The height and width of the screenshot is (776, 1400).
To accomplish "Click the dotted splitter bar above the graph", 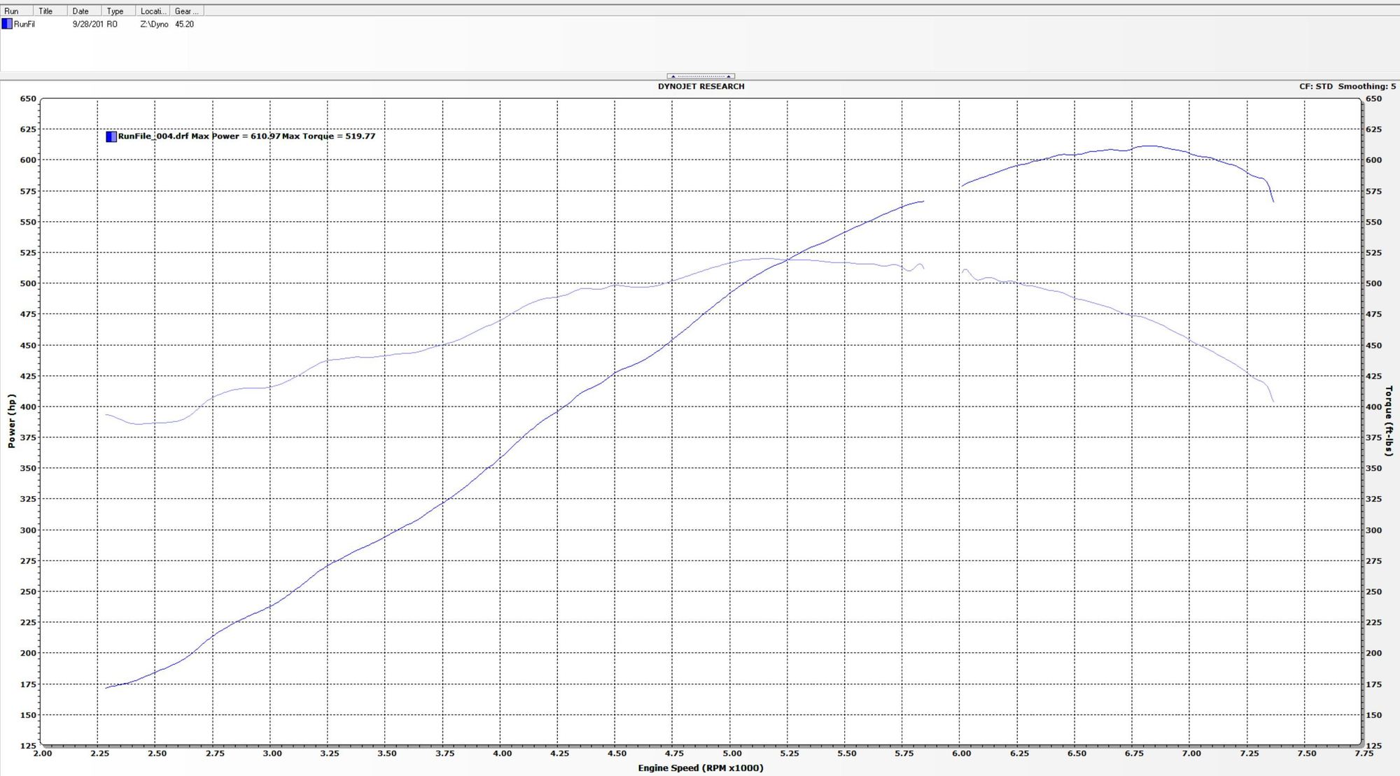I will (701, 76).
